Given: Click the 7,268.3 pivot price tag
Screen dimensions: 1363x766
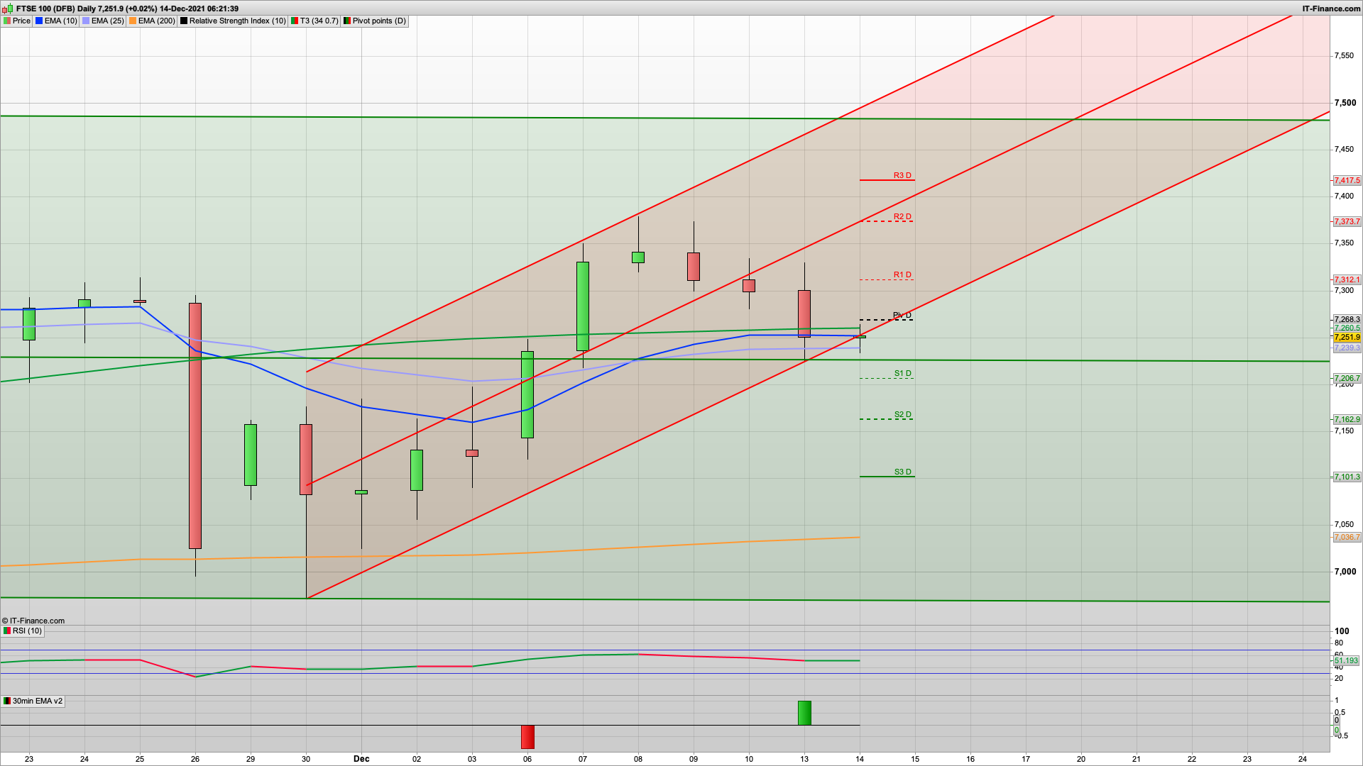Looking at the screenshot, I should click(1347, 319).
